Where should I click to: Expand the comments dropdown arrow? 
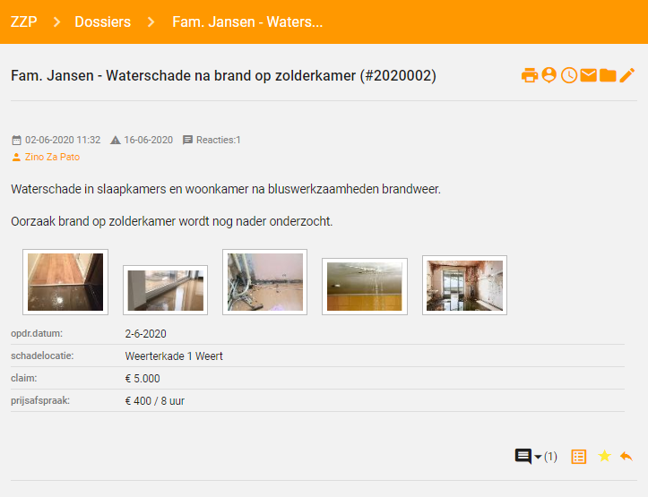coord(538,457)
